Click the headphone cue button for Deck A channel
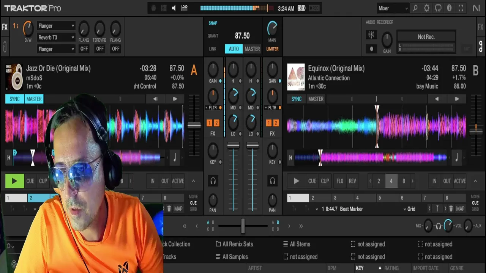The height and width of the screenshot is (273, 486). click(x=213, y=181)
